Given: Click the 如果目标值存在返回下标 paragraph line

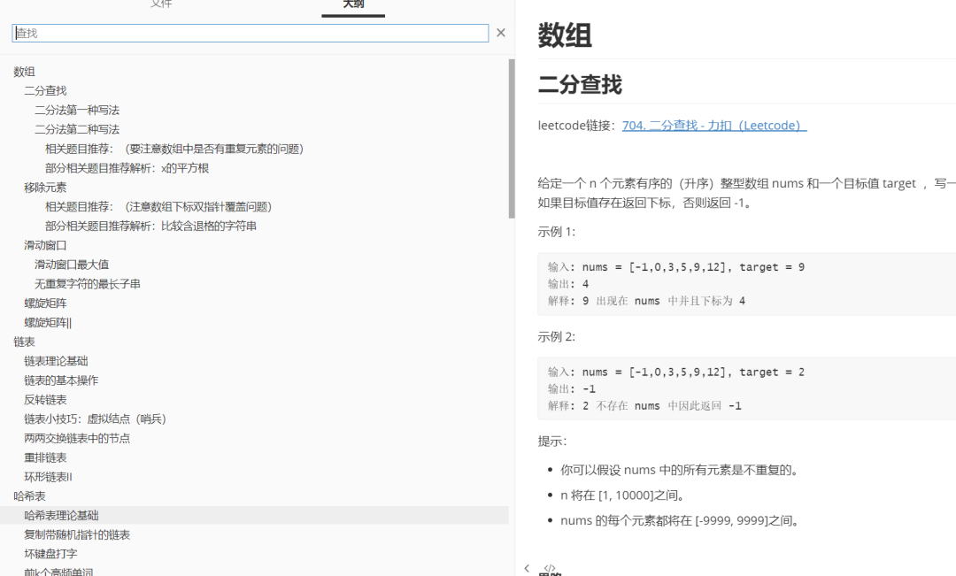Looking at the screenshot, I should click(645, 203).
